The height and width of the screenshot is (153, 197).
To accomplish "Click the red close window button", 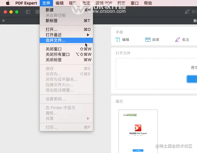I will (x=5, y=12).
